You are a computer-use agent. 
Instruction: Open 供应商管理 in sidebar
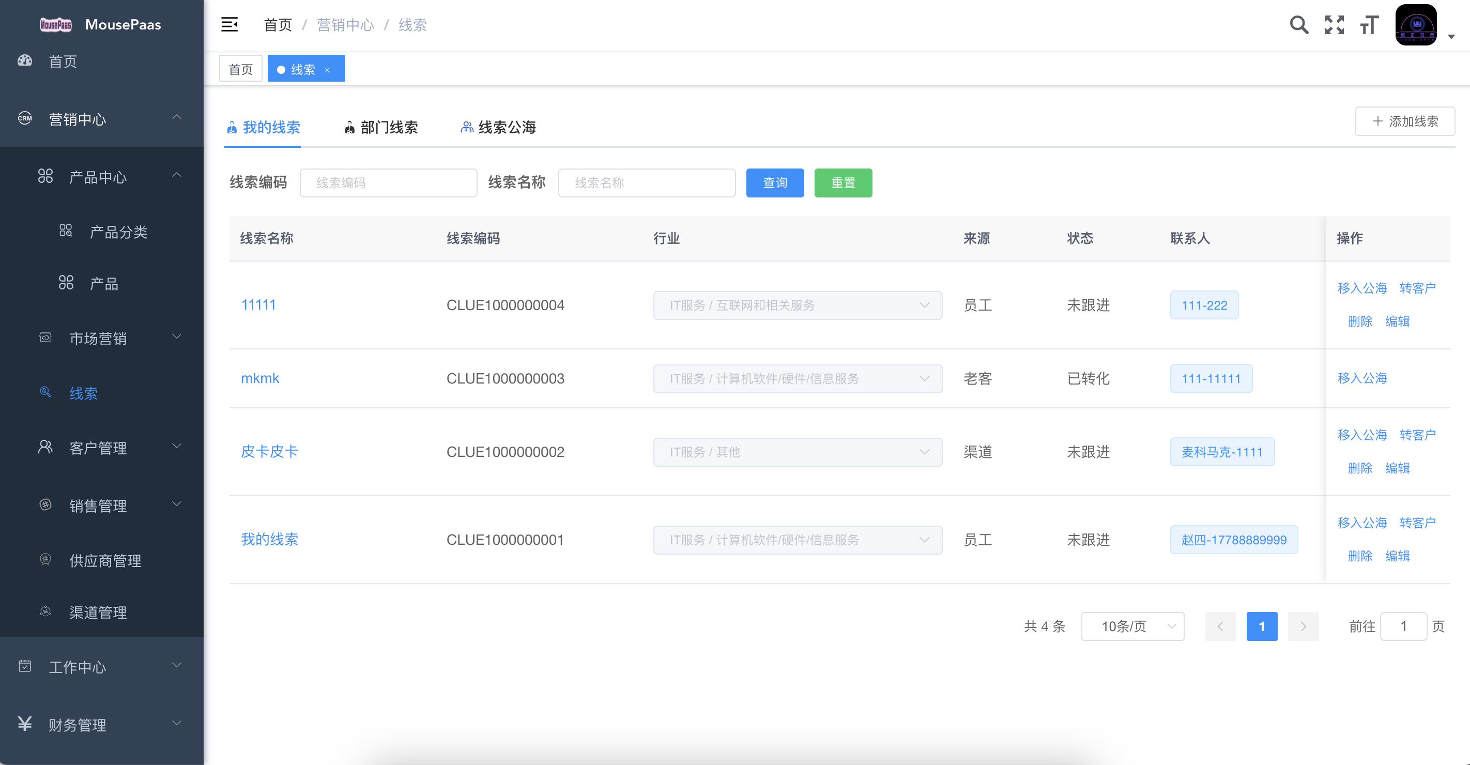click(105, 561)
